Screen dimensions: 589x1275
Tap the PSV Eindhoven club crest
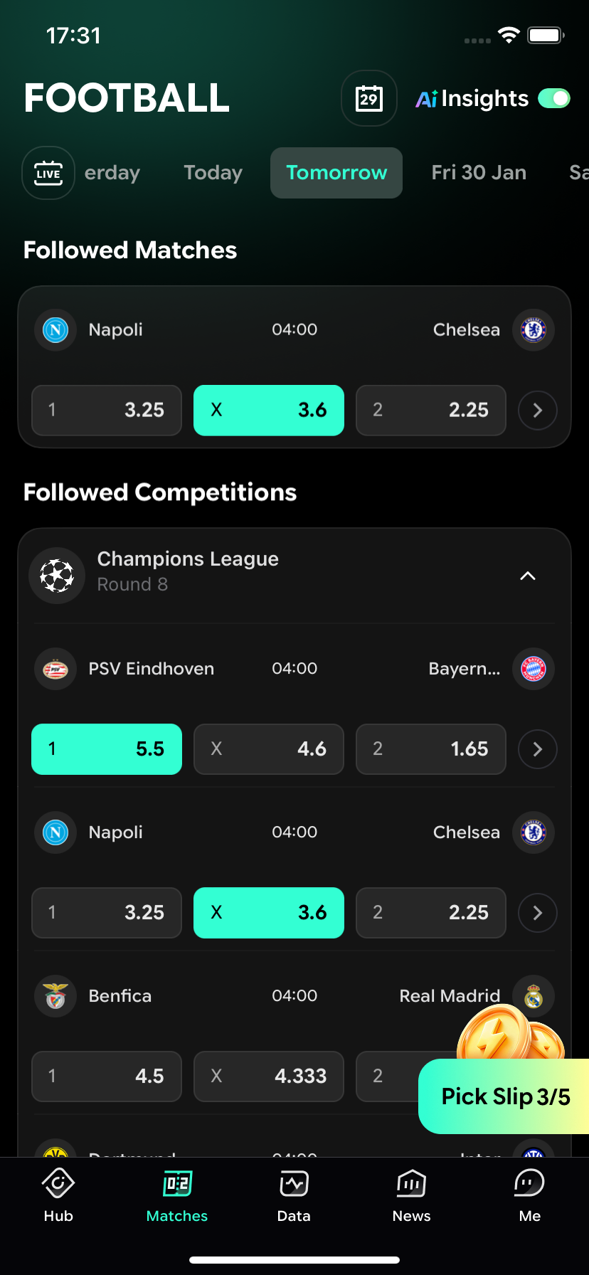(x=55, y=669)
